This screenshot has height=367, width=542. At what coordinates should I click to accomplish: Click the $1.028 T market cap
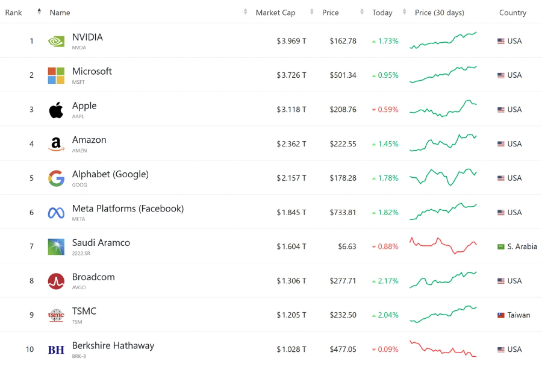click(291, 350)
